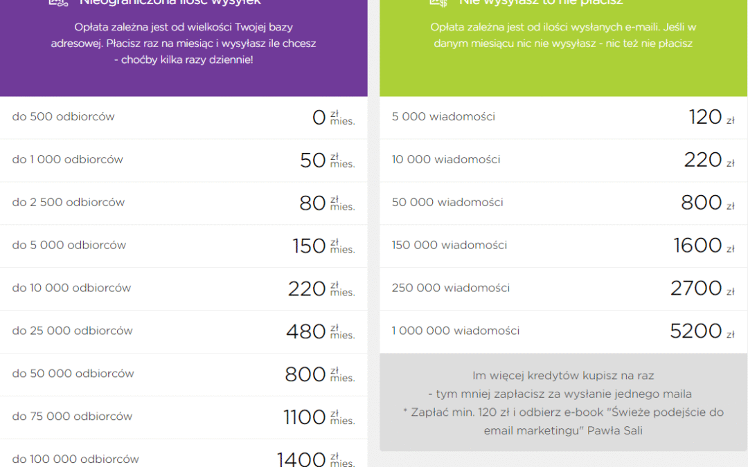This screenshot has width=748, height=467.
Task: Choose the '10 000 wiadomości' package
Action: click(563, 160)
